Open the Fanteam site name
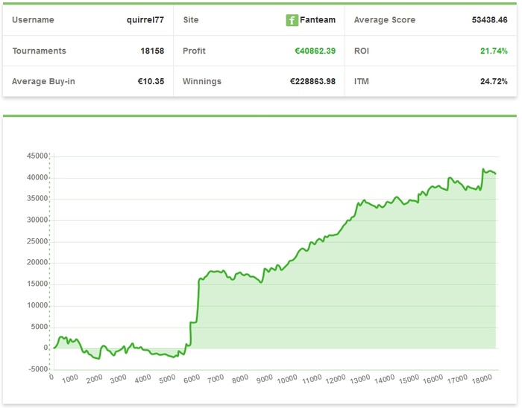Image resolution: width=522 pixels, height=408 pixels. point(317,20)
